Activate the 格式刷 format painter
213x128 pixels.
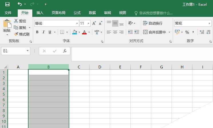pyautogui.click(x=22, y=34)
